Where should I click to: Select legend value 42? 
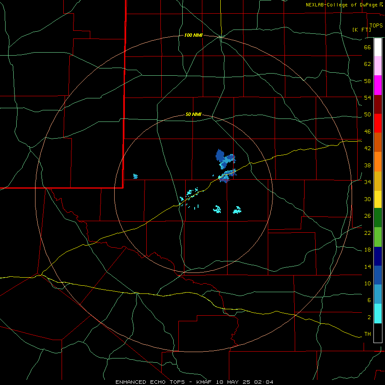point(367,148)
